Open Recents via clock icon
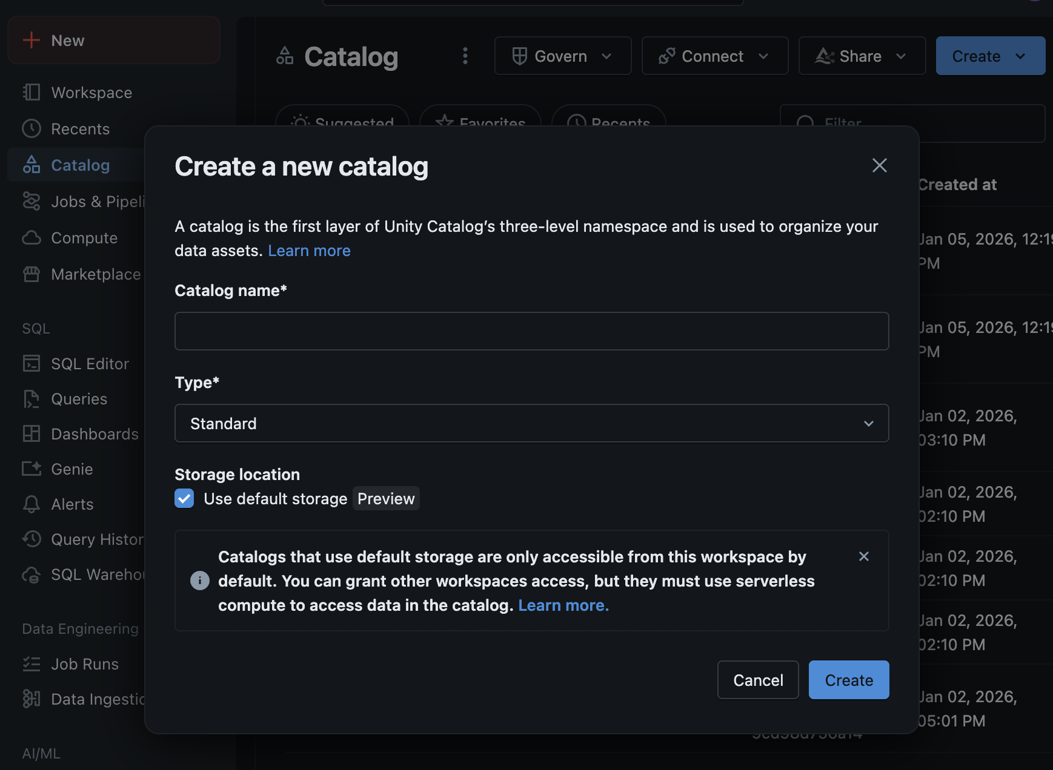The height and width of the screenshot is (770, 1053). pos(32,128)
